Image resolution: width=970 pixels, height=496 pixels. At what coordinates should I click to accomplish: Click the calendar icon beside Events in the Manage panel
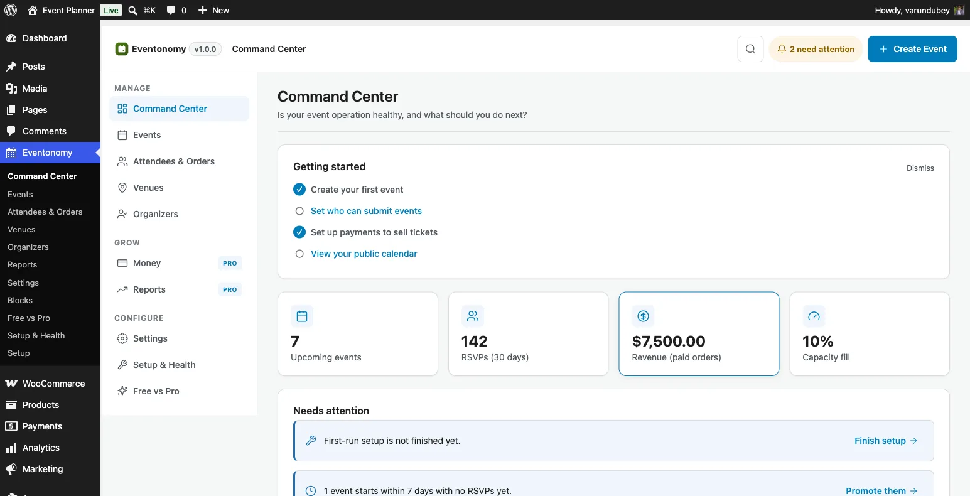[x=122, y=135]
